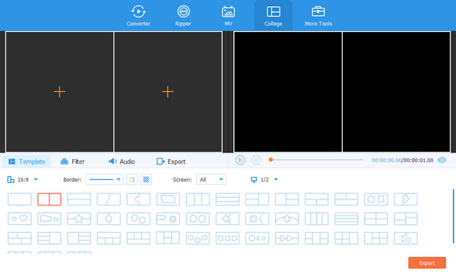
Task: Select the three circles template
Action: 198,238
